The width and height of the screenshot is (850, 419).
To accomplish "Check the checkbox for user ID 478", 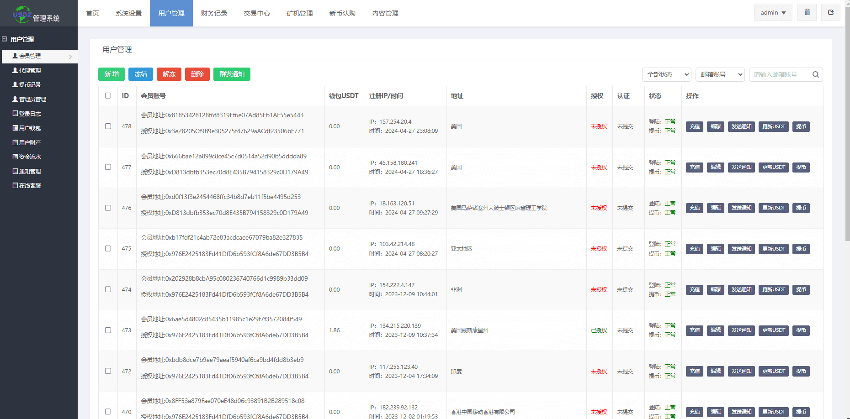I will click(x=108, y=126).
